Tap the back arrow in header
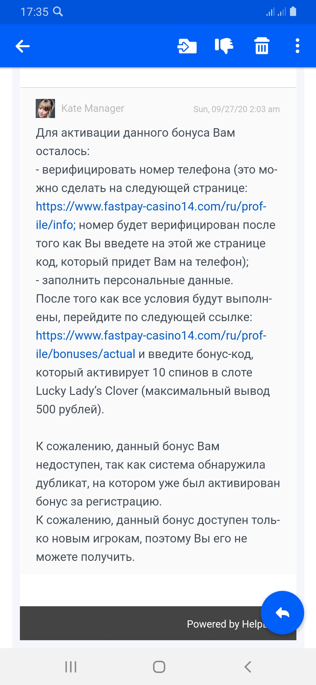Viewport: 316px width, 685px height. (x=23, y=46)
